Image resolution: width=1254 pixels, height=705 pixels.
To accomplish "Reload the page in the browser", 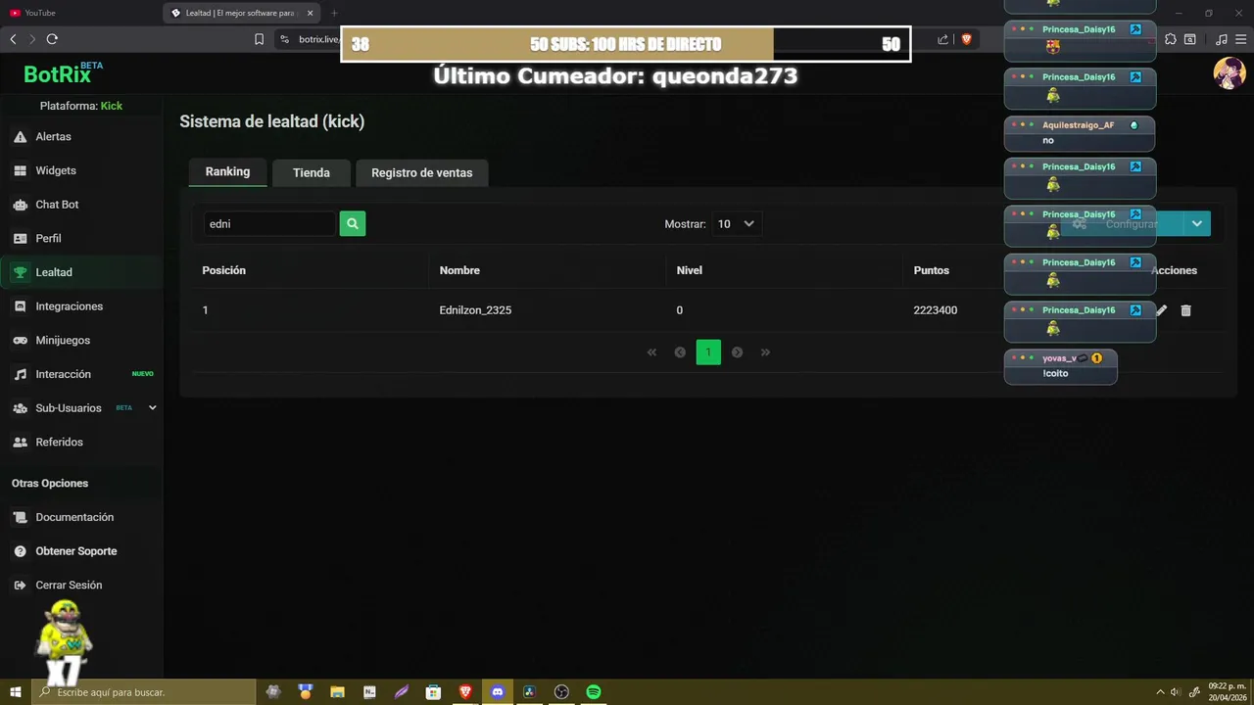I will (x=52, y=39).
